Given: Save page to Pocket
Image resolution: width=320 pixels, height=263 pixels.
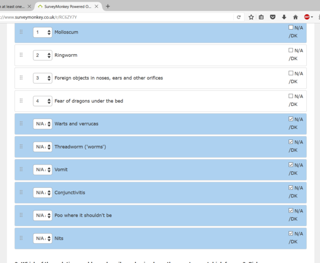Looking at the screenshot, I should pyautogui.click(x=273, y=17).
